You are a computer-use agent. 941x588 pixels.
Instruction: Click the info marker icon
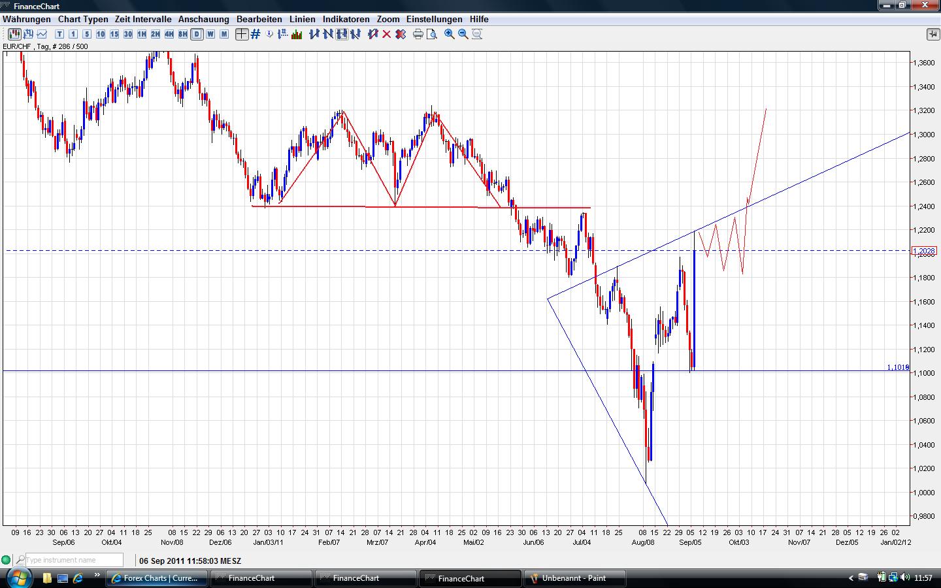coord(269,34)
